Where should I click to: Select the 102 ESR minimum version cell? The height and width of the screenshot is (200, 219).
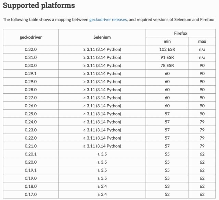click(167, 49)
